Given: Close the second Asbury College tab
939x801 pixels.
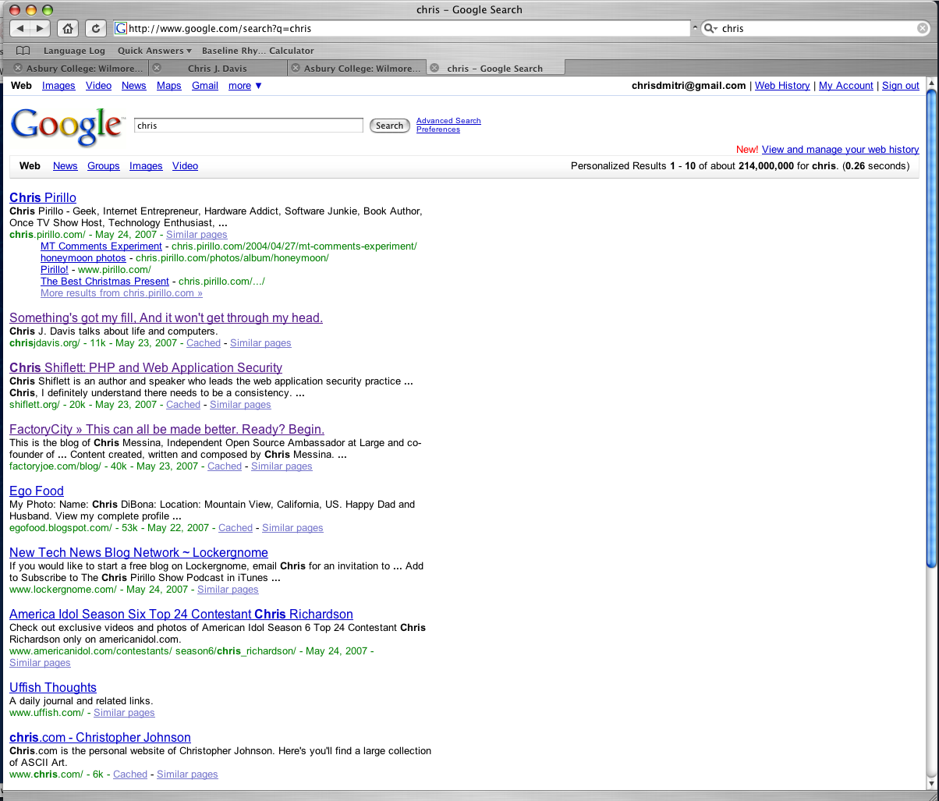Looking at the screenshot, I should [x=295, y=68].
